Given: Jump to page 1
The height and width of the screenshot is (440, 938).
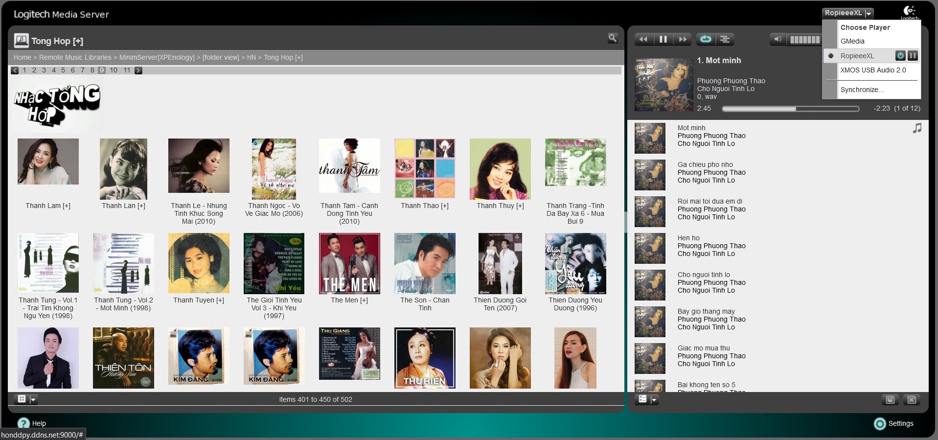Looking at the screenshot, I should tap(24, 70).
